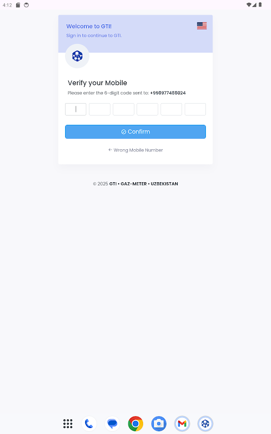Viewport: 271px width, 434px height.
Task: Launch Chrome browser from dock
Action: [x=135, y=424]
